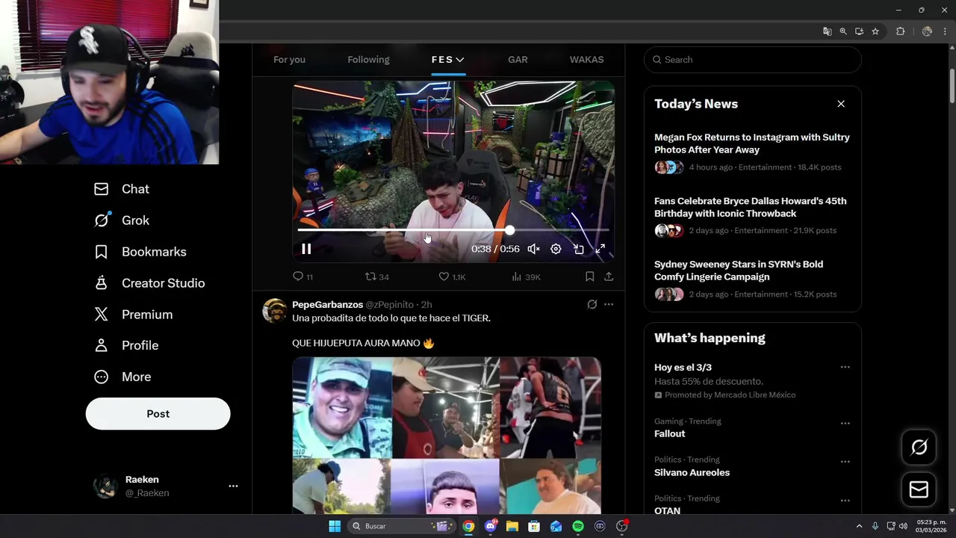Like the video post with 1.1K likes
The height and width of the screenshot is (538, 956).
[x=452, y=276]
